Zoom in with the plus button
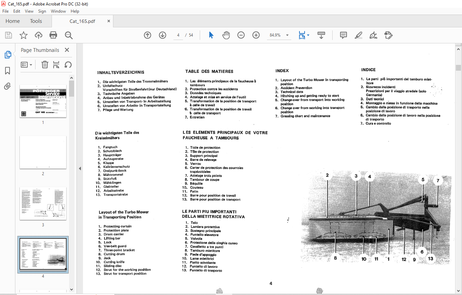 pyautogui.click(x=256, y=35)
